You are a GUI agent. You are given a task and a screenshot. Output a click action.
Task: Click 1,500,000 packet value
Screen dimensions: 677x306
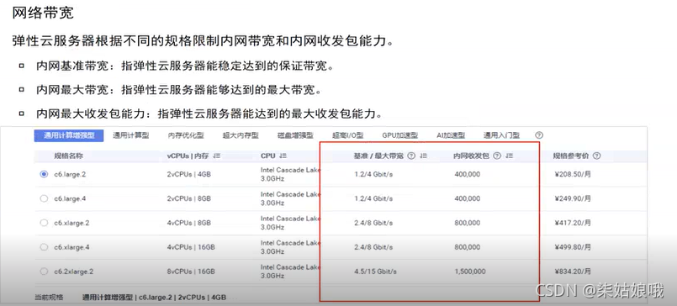pos(470,272)
